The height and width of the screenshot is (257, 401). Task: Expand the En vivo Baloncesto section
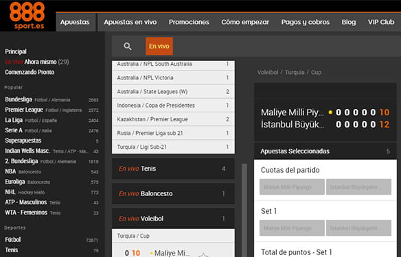coord(173,194)
